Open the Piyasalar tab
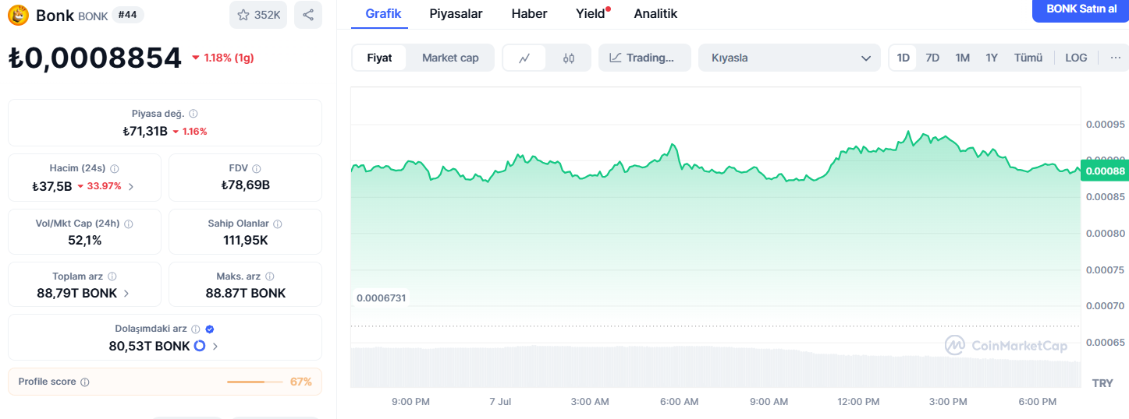The image size is (1129, 419). click(x=456, y=13)
